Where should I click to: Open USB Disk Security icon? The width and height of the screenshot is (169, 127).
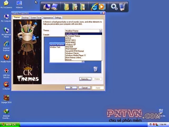pos(6,73)
